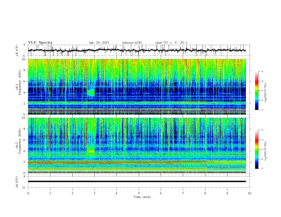Click time axis tick label '0'
This screenshot has width=281, height=217.
(28, 193)
